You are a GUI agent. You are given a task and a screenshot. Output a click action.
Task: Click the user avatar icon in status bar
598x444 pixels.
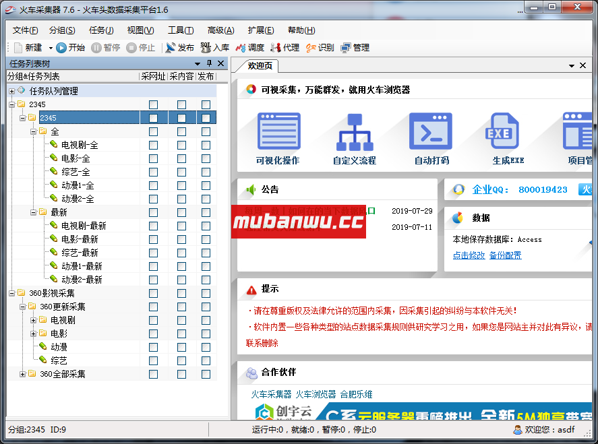(518, 430)
